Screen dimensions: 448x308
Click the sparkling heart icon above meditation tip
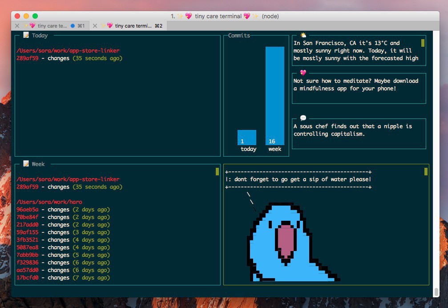(303, 73)
